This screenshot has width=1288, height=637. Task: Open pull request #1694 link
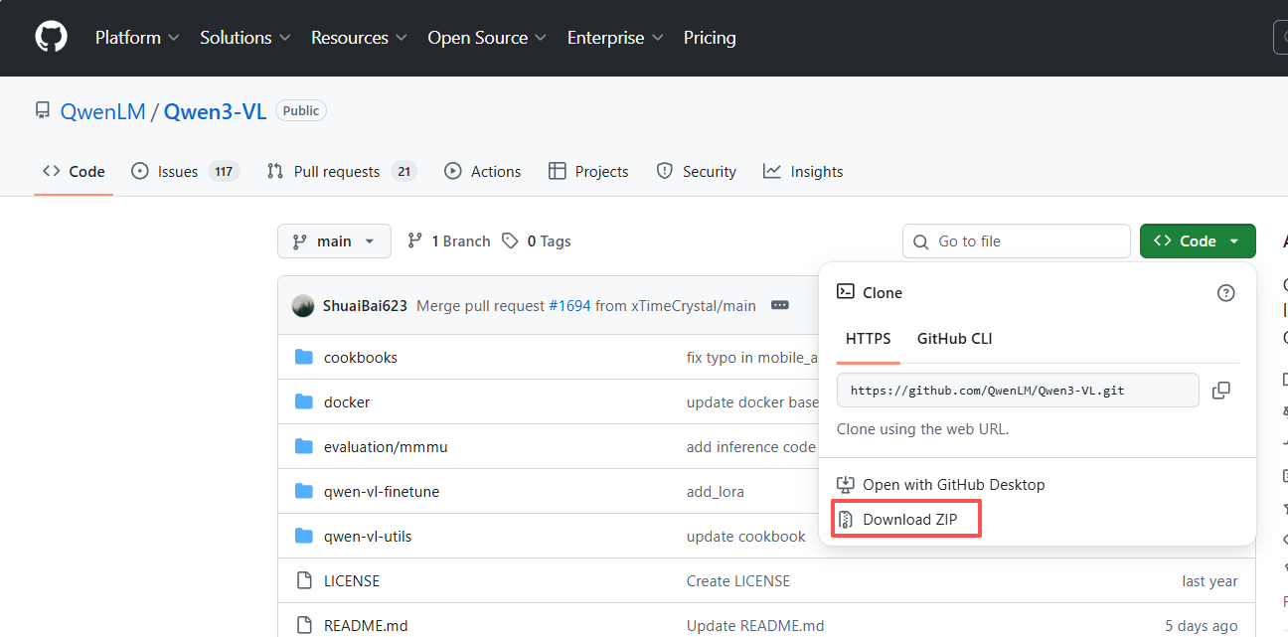tap(569, 305)
